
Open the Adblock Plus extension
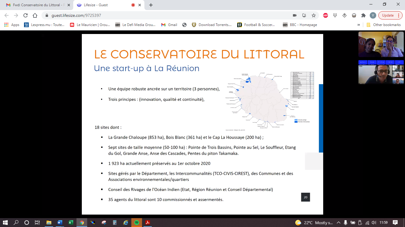click(326, 15)
